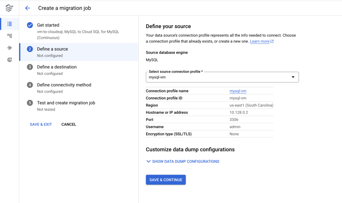
Task: Click the Username label in details table
Action: coord(155,127)
